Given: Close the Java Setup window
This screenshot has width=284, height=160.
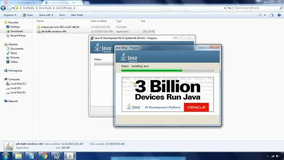Looking at the screenshot, I should pyautogui.click(x=215, y=48).
